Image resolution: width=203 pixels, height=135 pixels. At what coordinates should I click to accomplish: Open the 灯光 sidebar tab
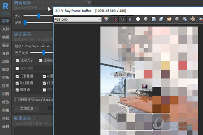pos(6,86)
